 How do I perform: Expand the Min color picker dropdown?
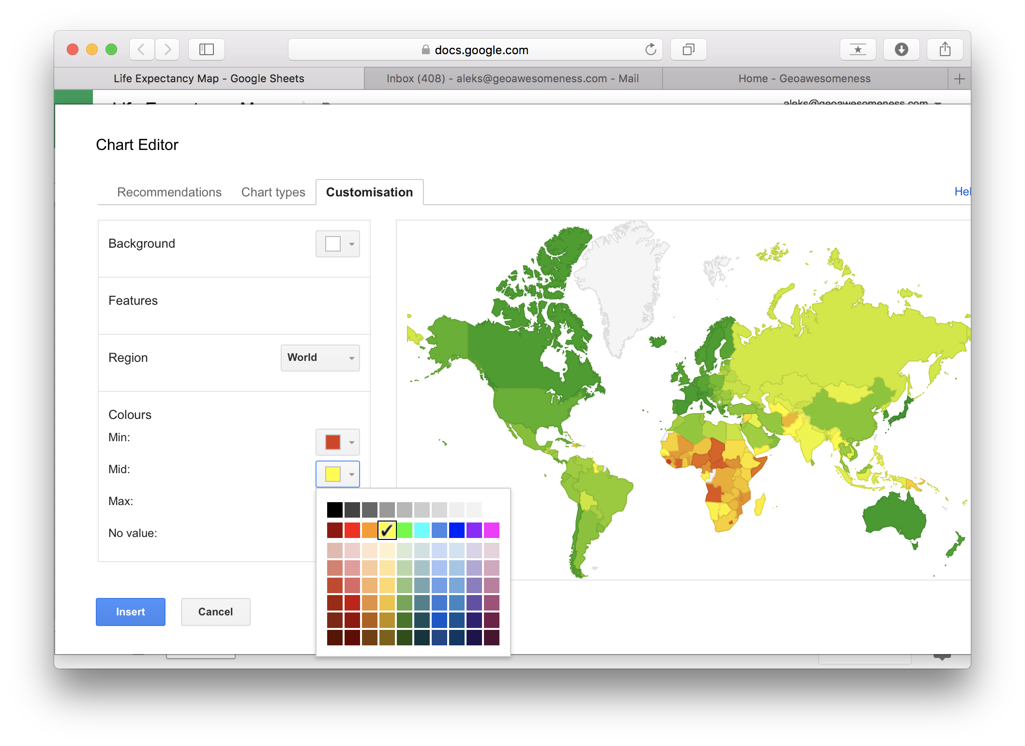click(x=348, y=441)
